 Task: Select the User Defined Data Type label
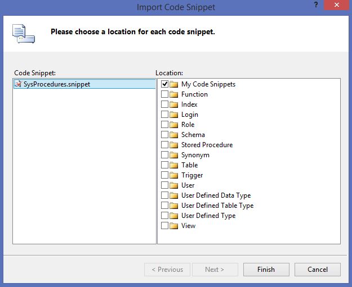pos(216,195)
